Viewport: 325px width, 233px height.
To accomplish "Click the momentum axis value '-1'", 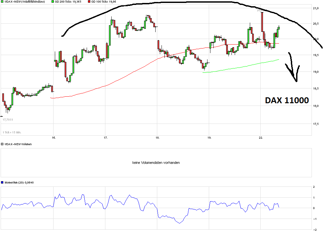I will tap(314, 219).
